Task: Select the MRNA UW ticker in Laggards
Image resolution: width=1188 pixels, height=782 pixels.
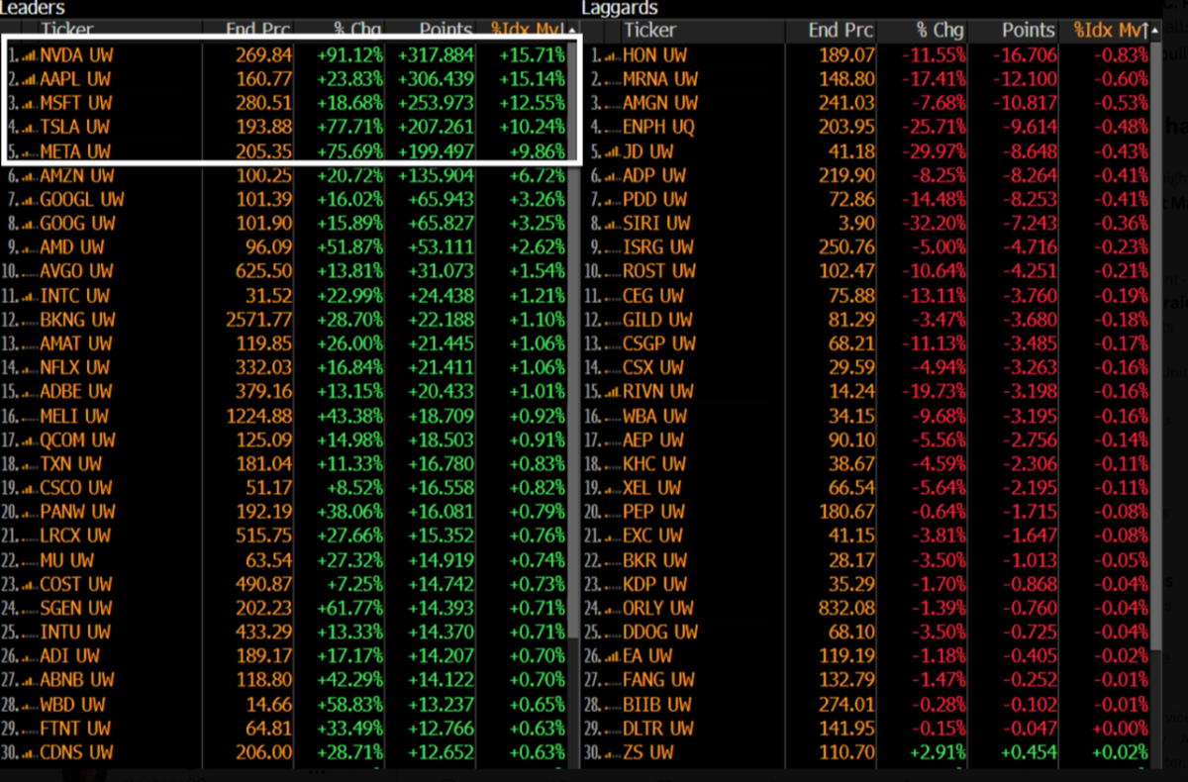Action: (x=659, y=79)
